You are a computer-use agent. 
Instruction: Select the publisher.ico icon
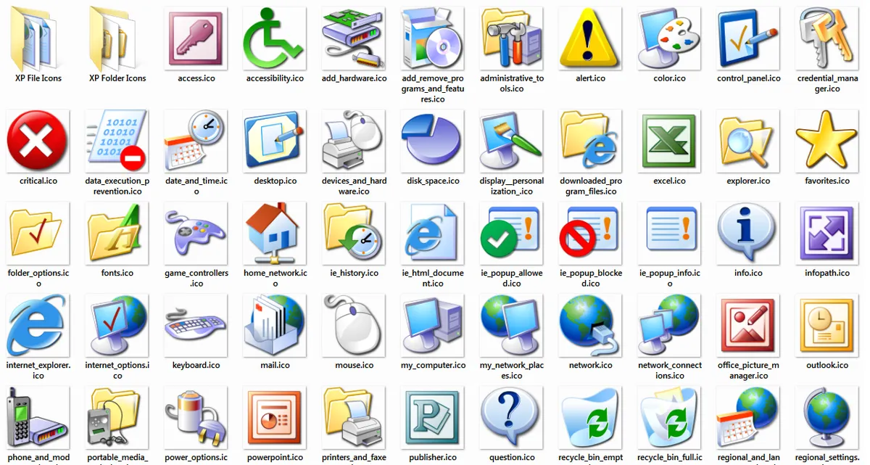click(433, 418)
